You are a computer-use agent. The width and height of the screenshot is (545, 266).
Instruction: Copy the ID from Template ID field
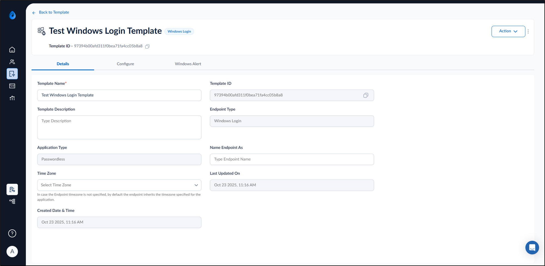pos(366,95)
